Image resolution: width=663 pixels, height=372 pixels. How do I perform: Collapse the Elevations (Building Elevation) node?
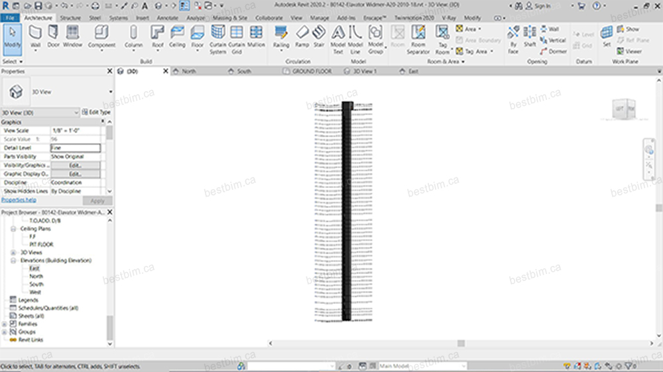(x=13, y=261)
